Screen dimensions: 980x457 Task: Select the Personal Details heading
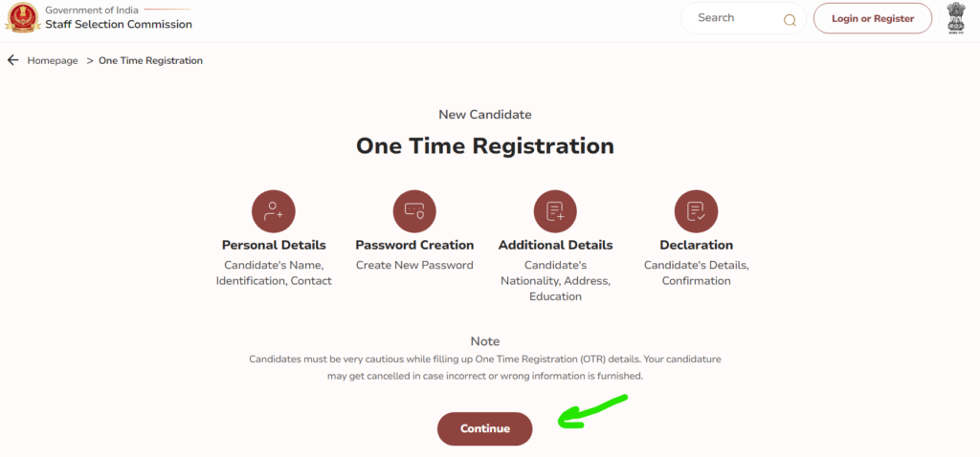pyautogui.click(x=274, y=245)
